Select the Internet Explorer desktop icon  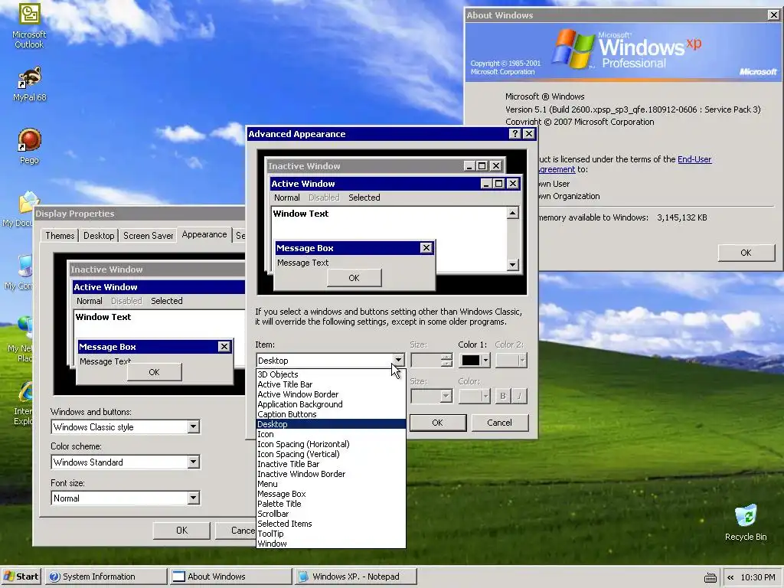point(23,404)
